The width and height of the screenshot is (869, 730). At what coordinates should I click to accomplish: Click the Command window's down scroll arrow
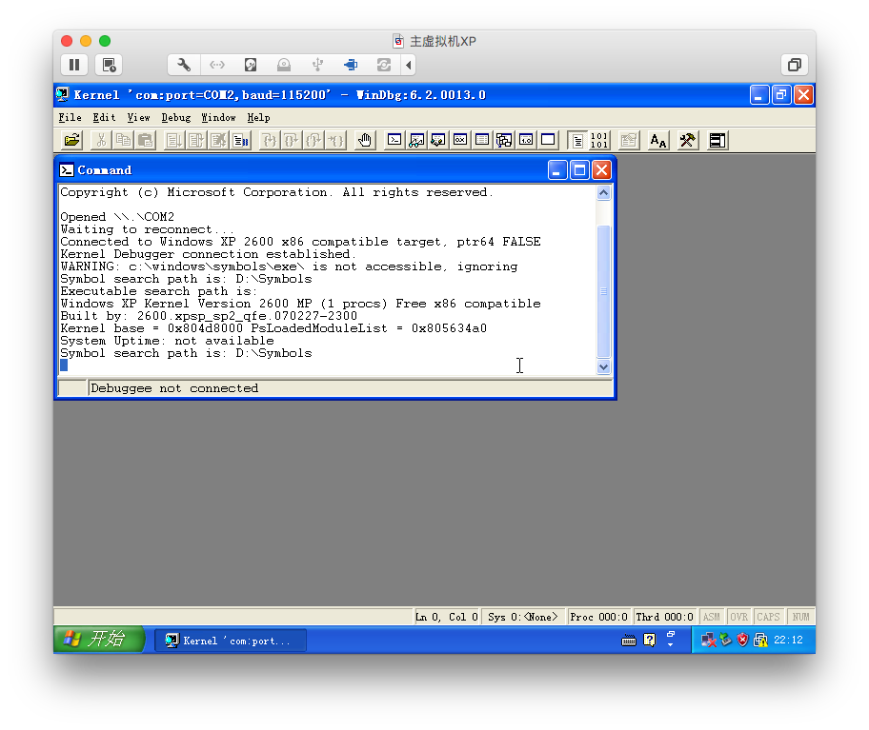click(x=603, y=366)
